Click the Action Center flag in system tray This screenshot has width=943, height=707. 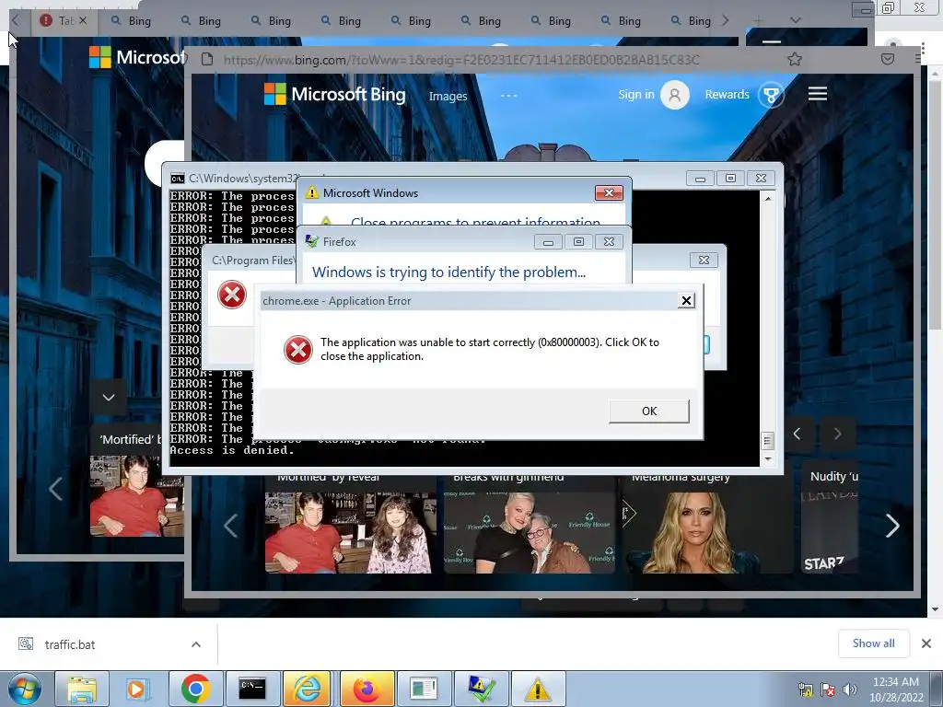coord(828,690)
